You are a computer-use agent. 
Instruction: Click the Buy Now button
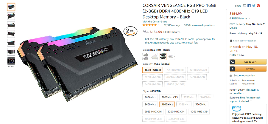(248, 69)
